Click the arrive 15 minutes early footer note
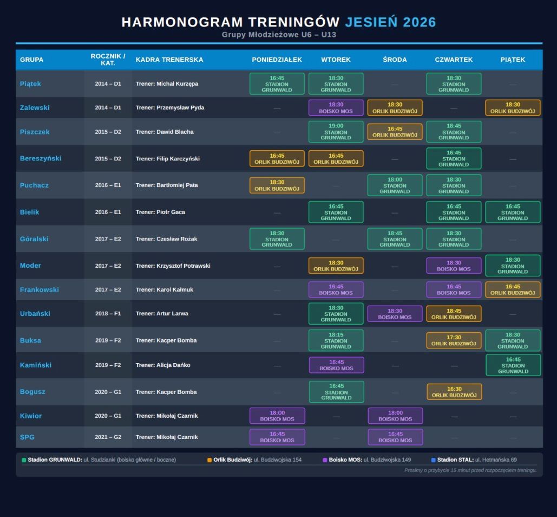 pos(470,470)
